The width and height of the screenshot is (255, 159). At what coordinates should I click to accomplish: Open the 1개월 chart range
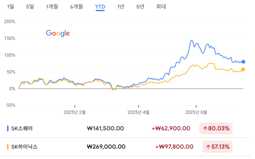(52, 7)
